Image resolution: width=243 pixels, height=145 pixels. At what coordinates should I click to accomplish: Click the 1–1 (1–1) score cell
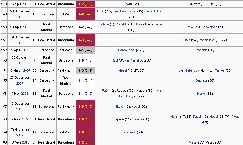(x=85, y=50)
